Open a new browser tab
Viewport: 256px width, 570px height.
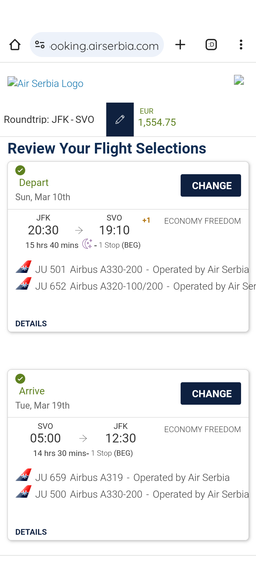180,45
